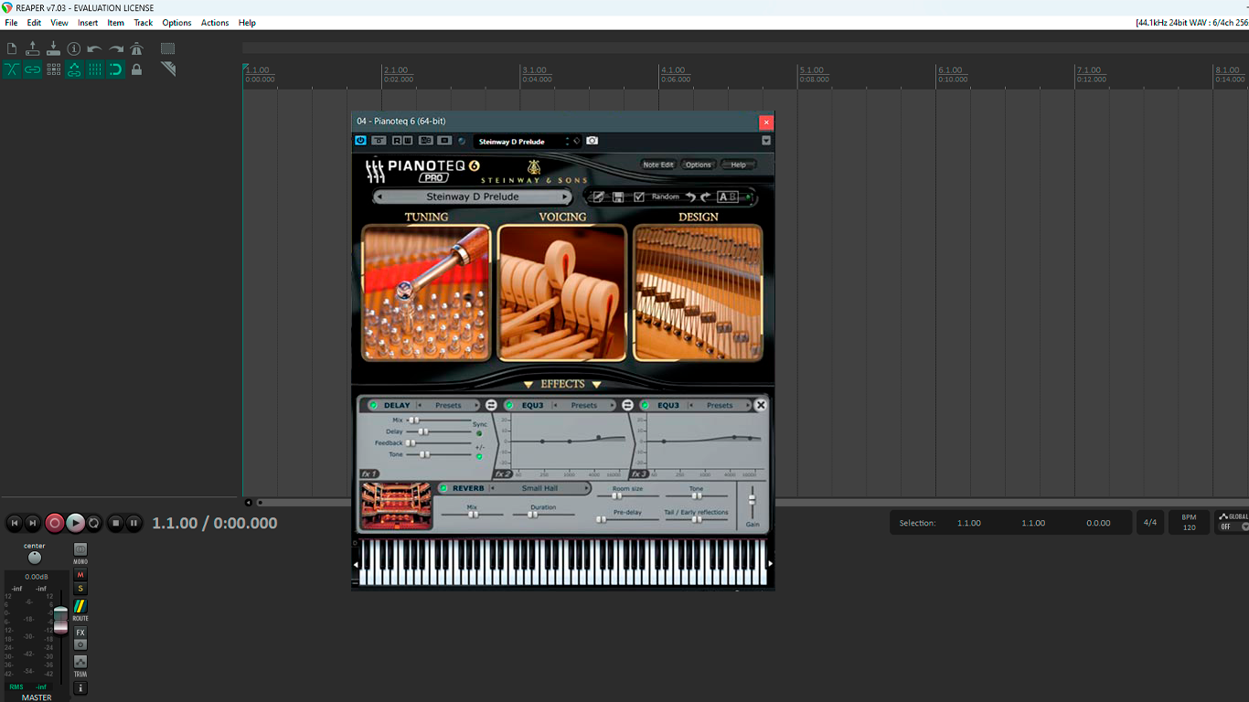Toggle item grouping chain-link icon

(x=33, y=69)
